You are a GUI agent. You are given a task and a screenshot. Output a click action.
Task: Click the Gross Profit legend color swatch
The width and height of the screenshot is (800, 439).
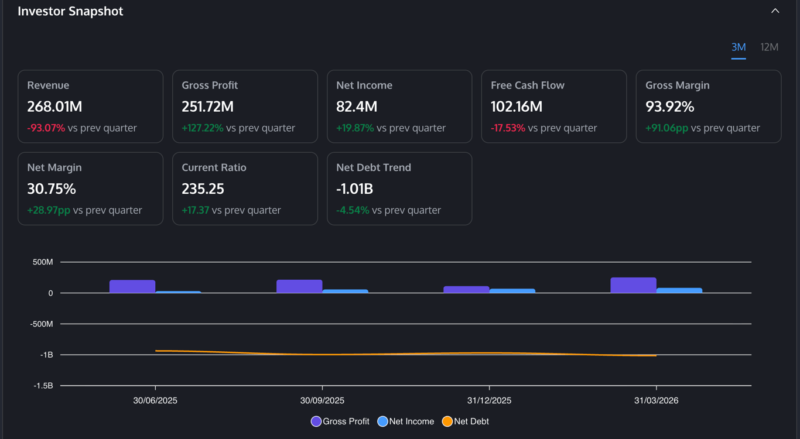316,421
